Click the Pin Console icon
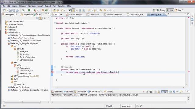The width and height of the screenshot is (195, 109). coord(171,91)
